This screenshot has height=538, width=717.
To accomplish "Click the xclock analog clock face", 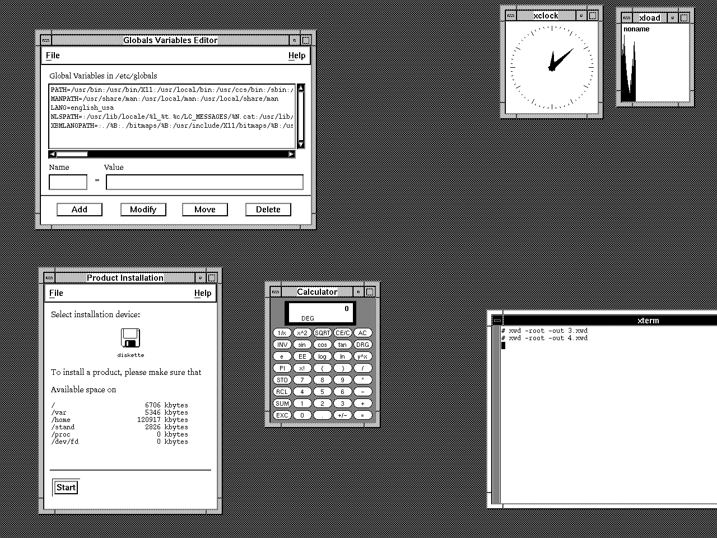I will tap(551, 67).
